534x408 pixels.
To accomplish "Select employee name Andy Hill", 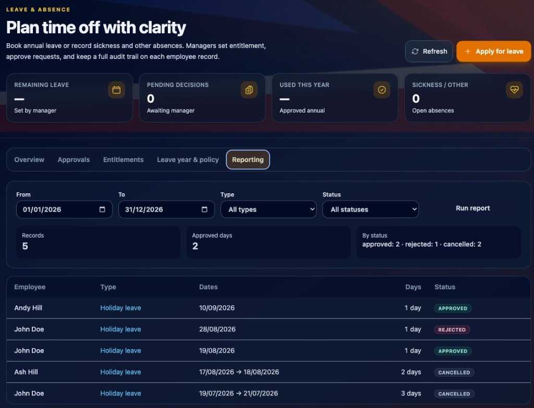I will coord(28,308).
